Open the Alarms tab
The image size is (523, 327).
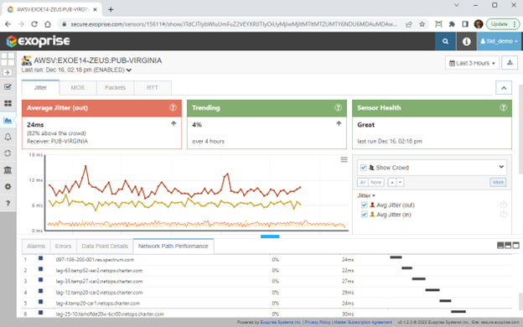click(x=36, y=246)
